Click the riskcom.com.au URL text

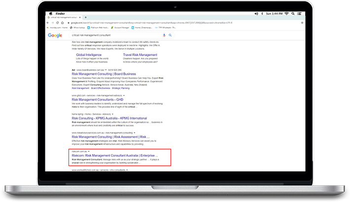79,151
